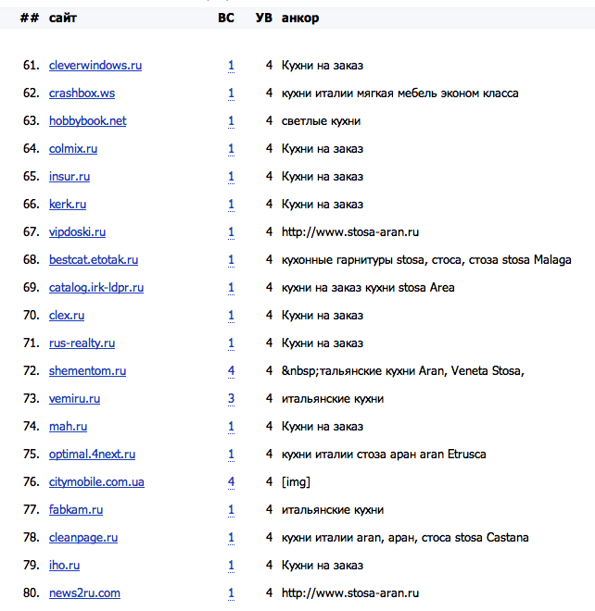Visit citymobile.com.ua link
This screenshot has height=611, width=595.
coord(96,482)
